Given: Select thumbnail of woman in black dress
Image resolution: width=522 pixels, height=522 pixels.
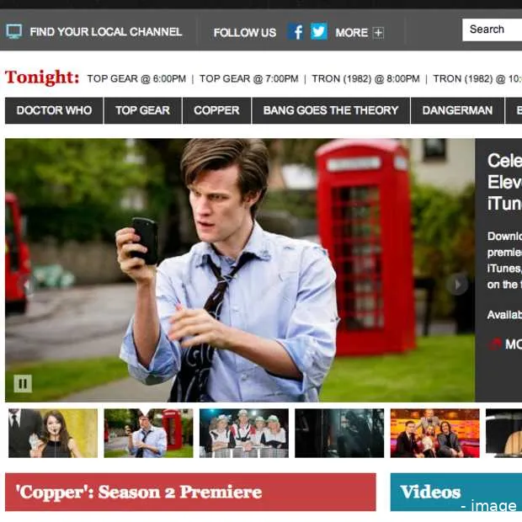Looking at the screenshot, I should (53, 433).
